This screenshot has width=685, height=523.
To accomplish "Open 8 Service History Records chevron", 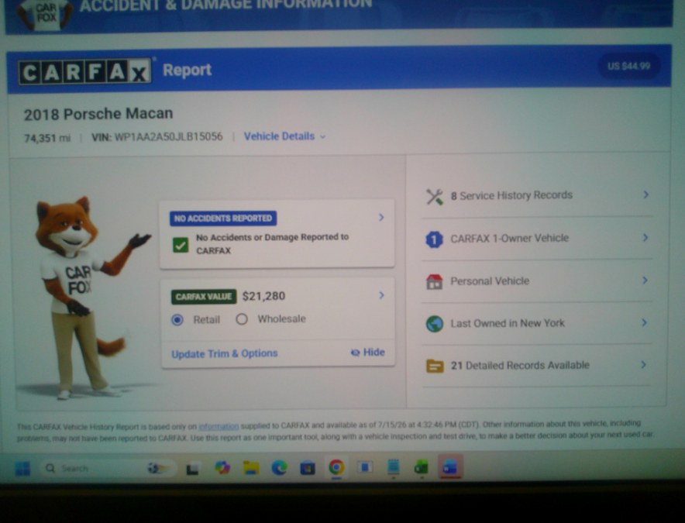I will (646, 194).
